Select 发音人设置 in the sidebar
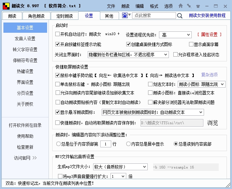 click(25, 39)
